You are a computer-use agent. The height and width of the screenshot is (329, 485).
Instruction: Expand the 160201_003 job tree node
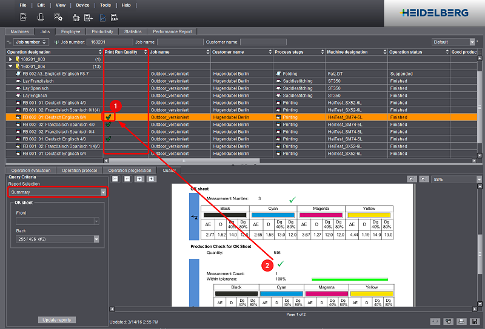click(10, 59)
